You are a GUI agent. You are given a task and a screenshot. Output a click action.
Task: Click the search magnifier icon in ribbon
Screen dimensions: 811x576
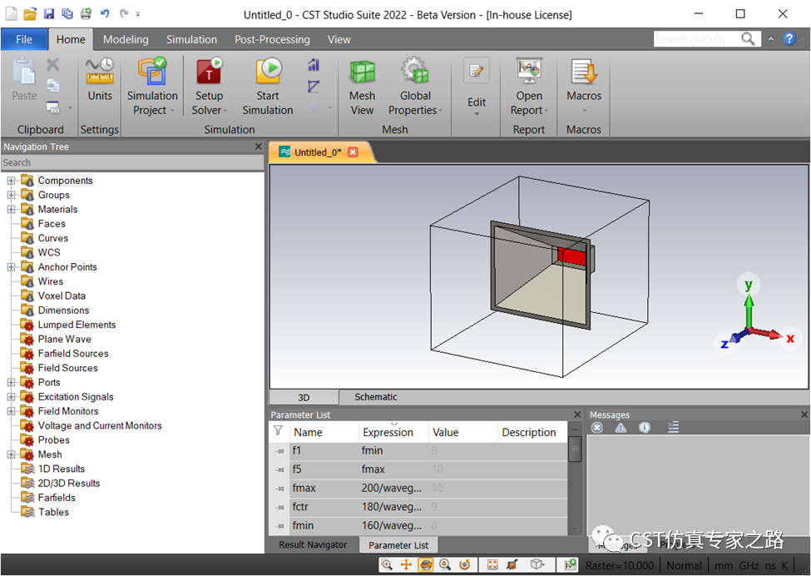(x=748, y=39)
